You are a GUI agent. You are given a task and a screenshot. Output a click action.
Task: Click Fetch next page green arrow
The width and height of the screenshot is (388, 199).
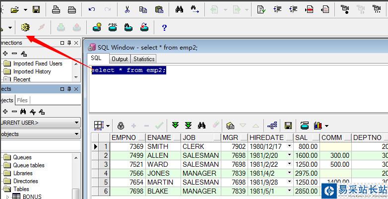[x=176, y=126]
